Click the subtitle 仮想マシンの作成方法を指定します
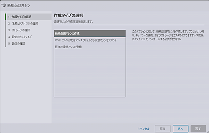 73,22
